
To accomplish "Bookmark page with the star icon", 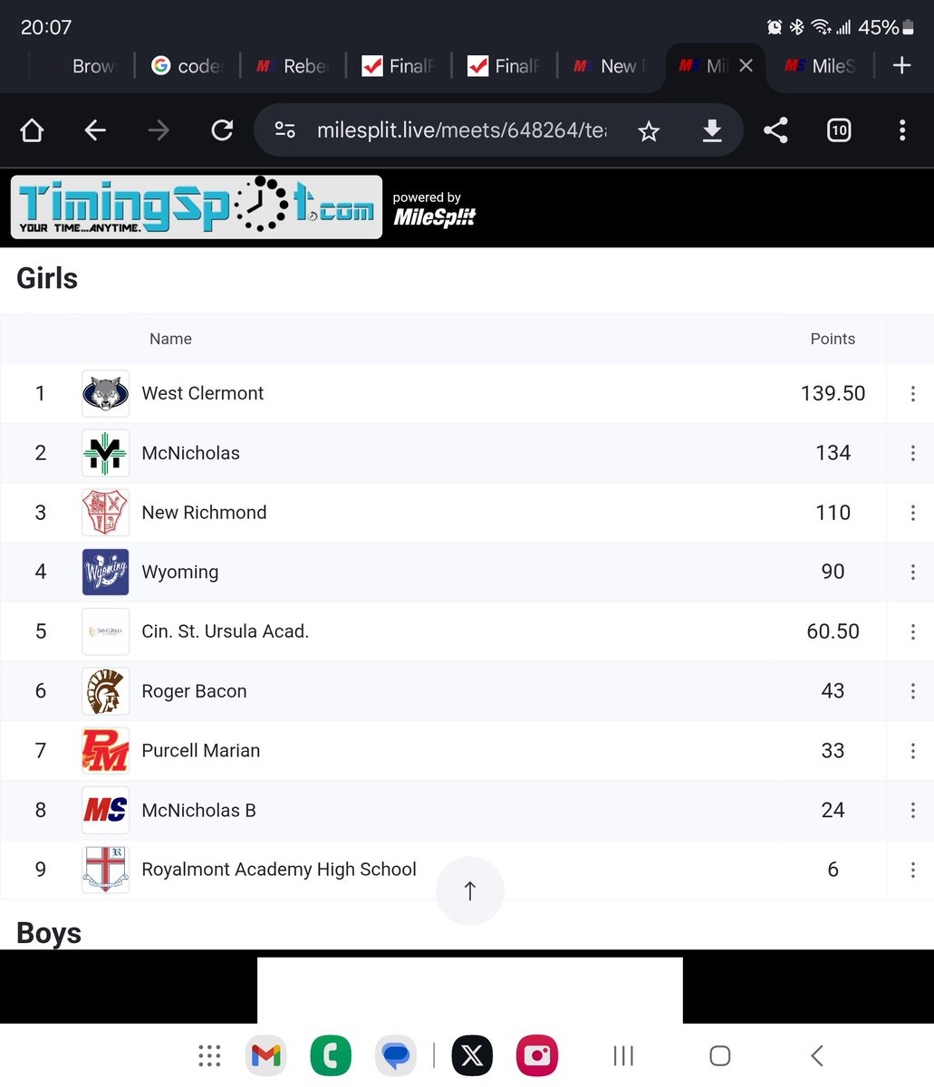I will coord(649,132).
